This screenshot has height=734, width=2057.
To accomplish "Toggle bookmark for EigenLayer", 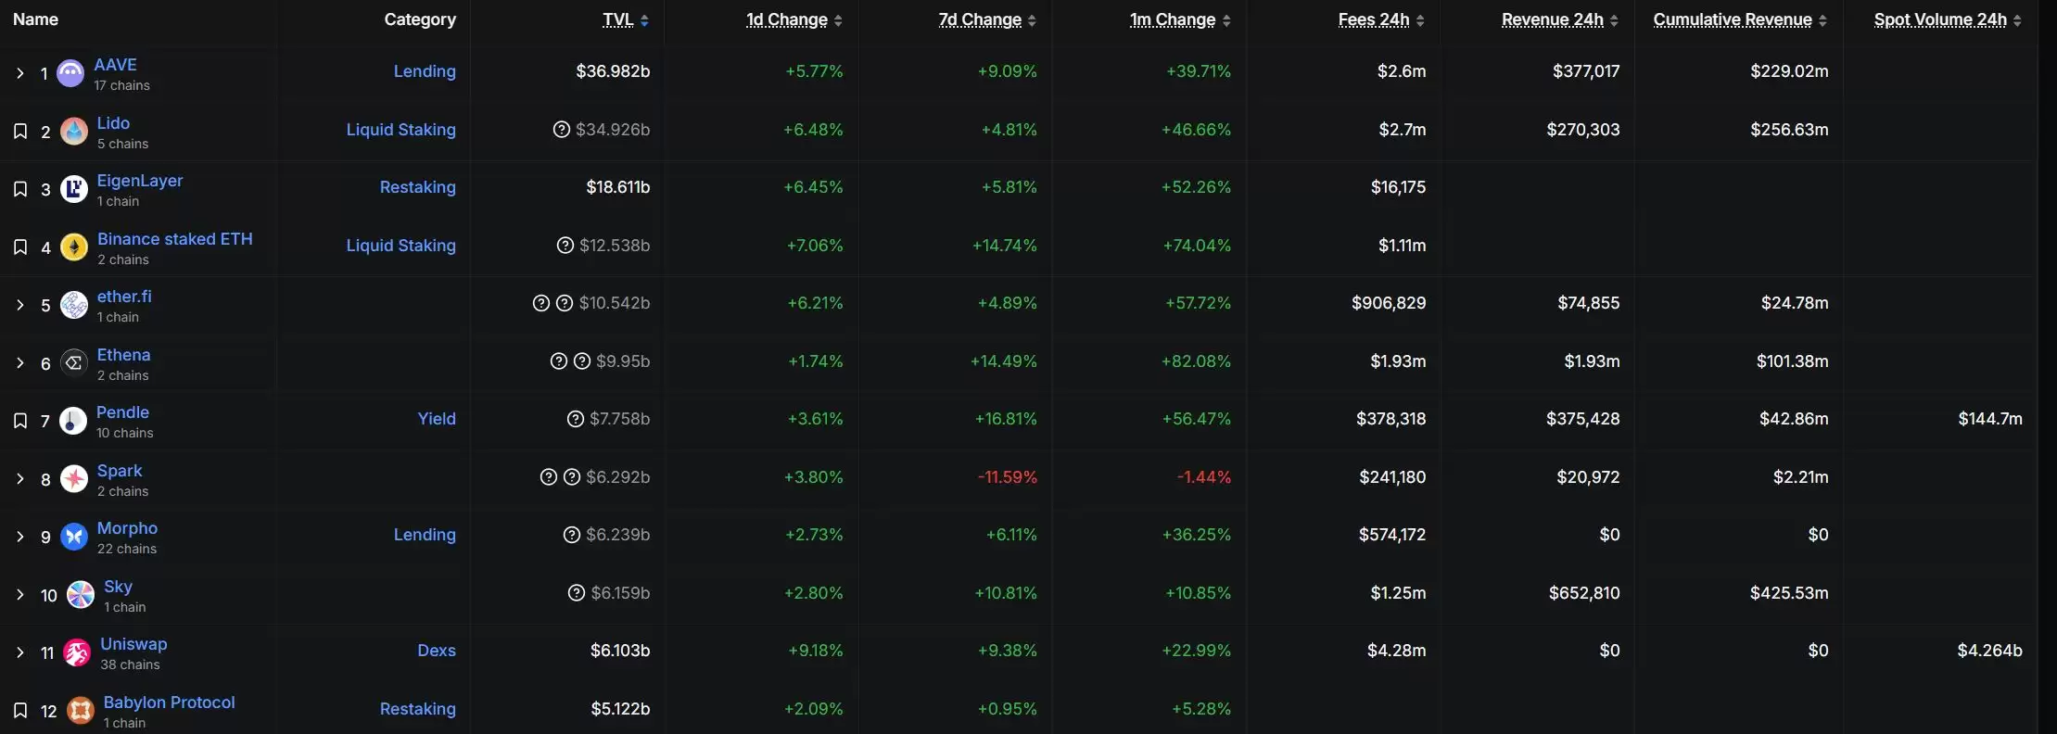I will click(19, 189).
